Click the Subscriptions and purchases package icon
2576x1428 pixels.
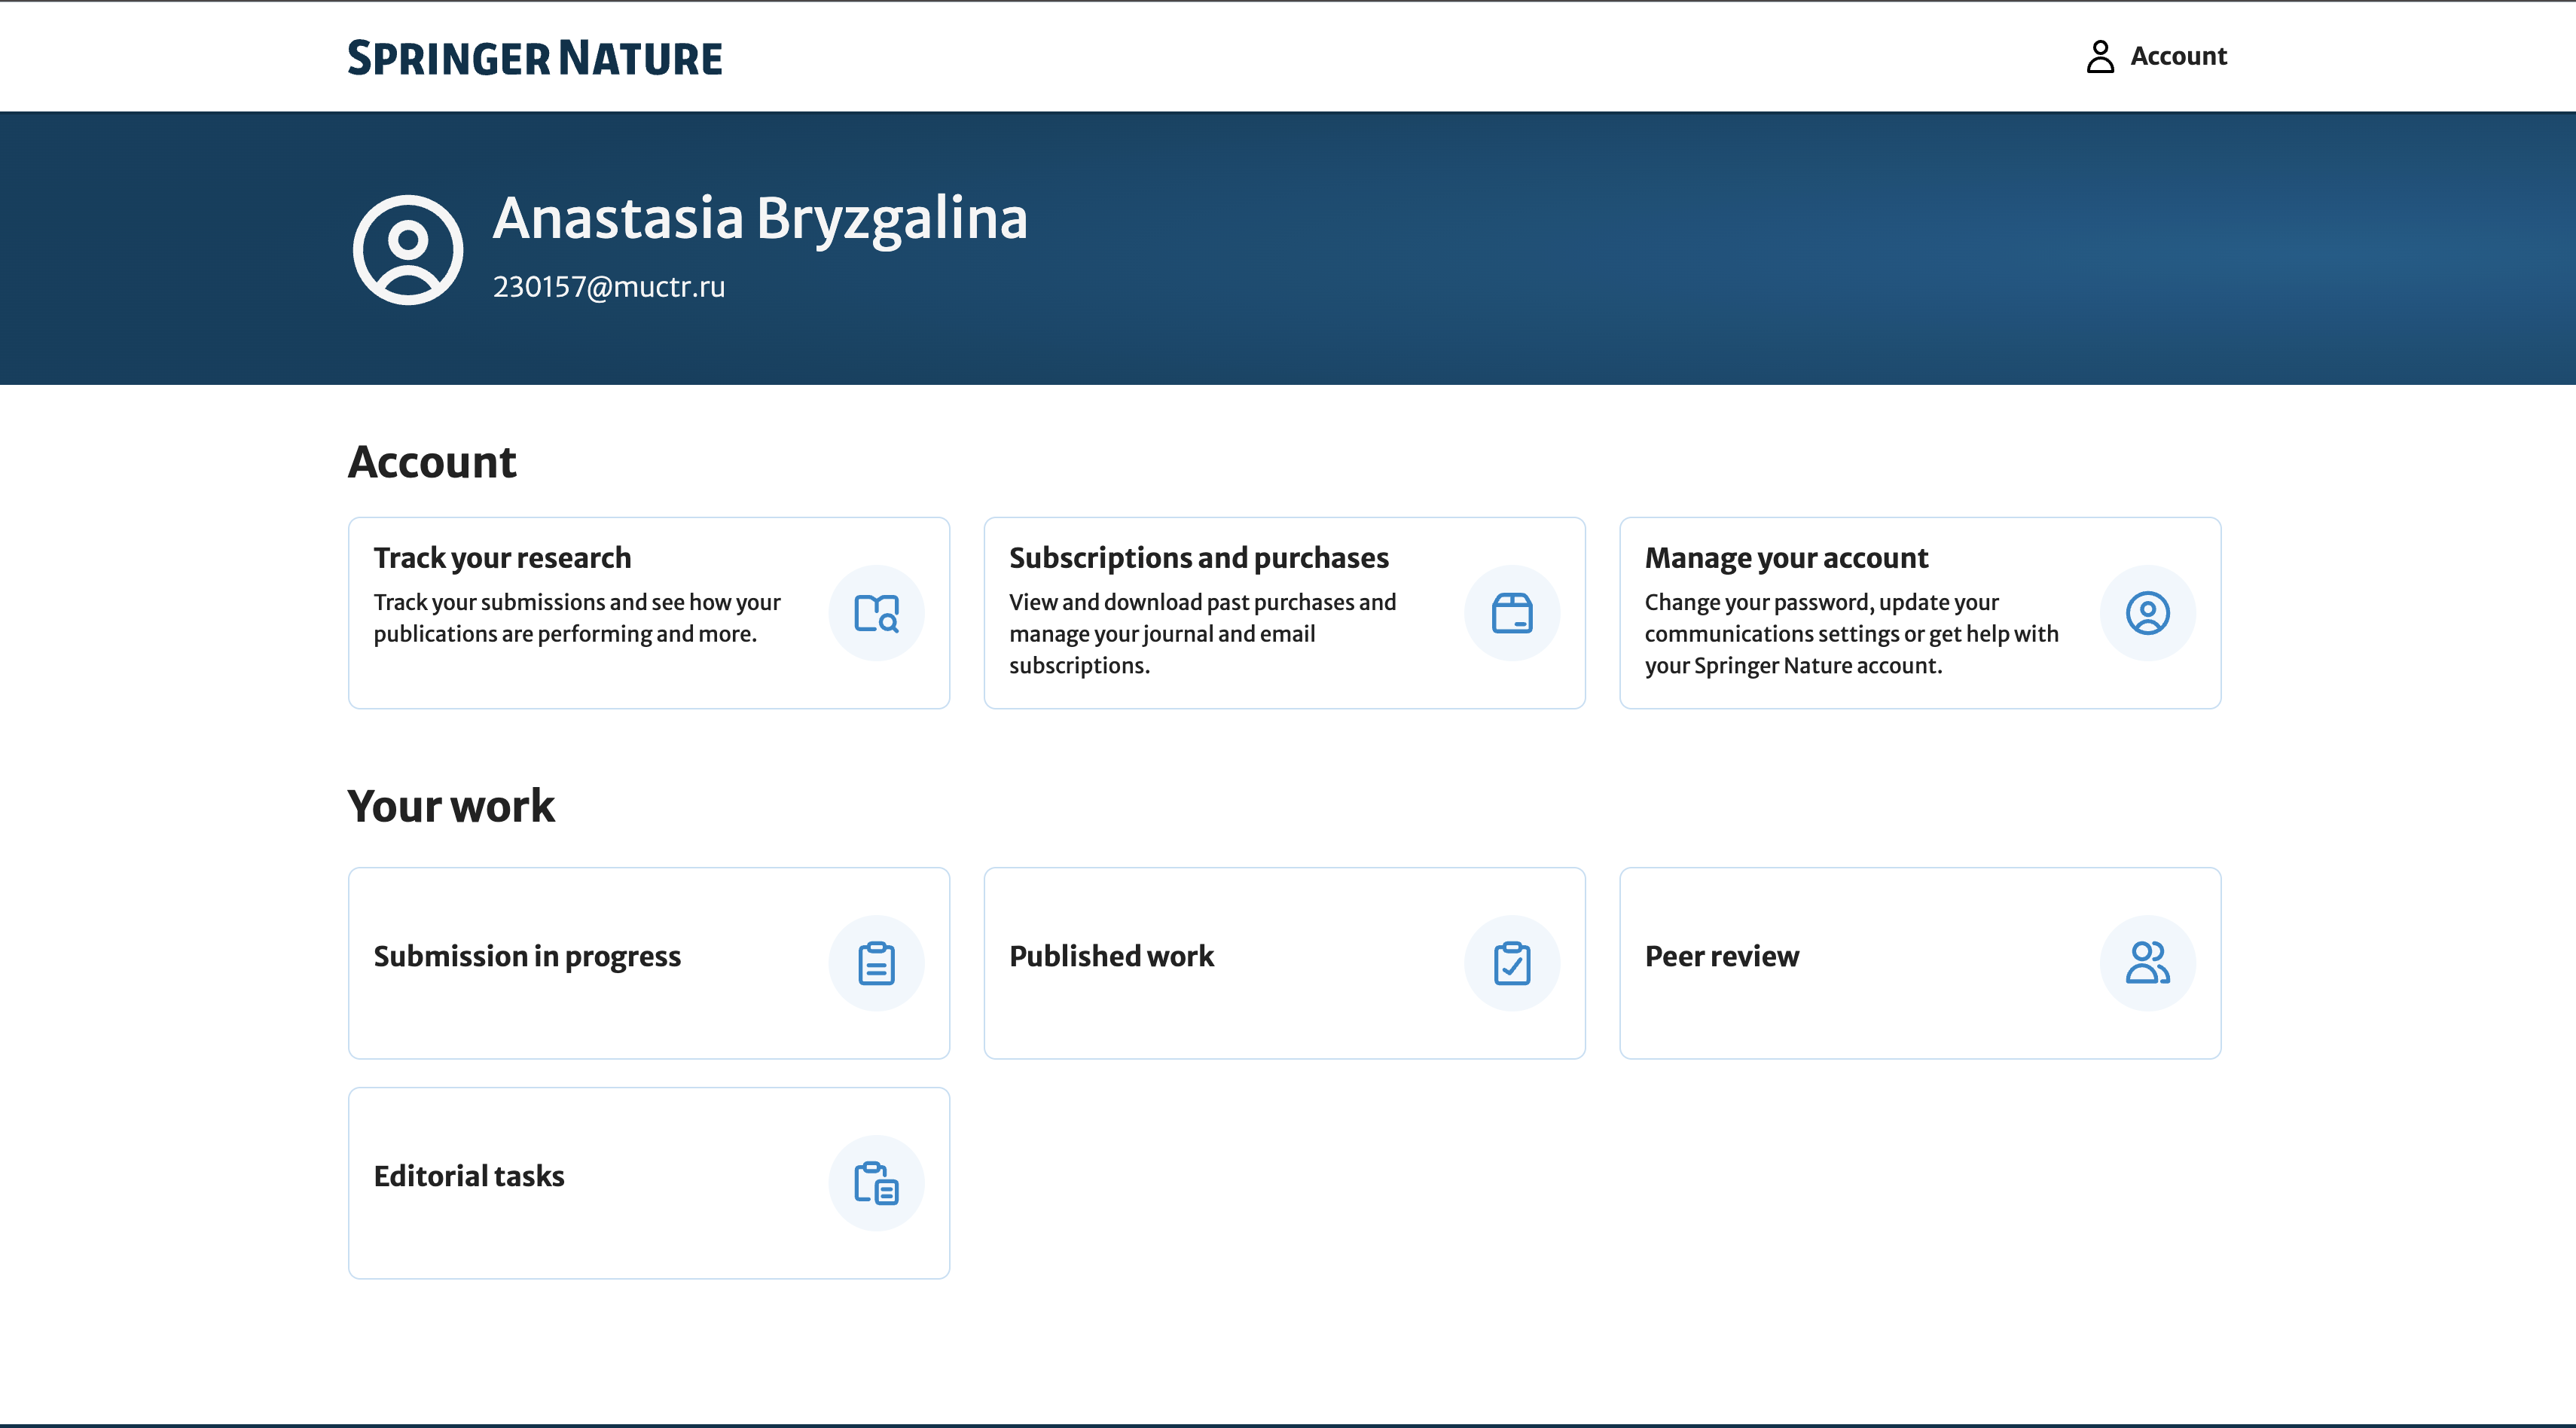(1512, 612)
